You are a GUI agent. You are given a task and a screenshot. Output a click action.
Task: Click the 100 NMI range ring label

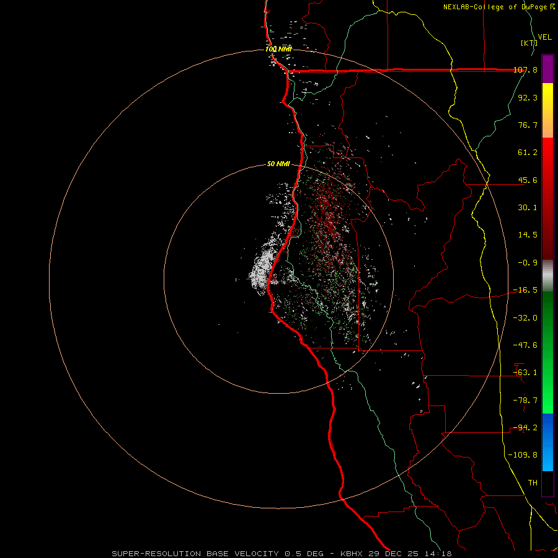tap(278, 49)
